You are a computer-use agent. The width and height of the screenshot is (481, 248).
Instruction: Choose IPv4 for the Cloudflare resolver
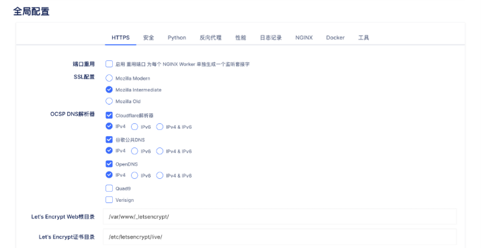109,126
